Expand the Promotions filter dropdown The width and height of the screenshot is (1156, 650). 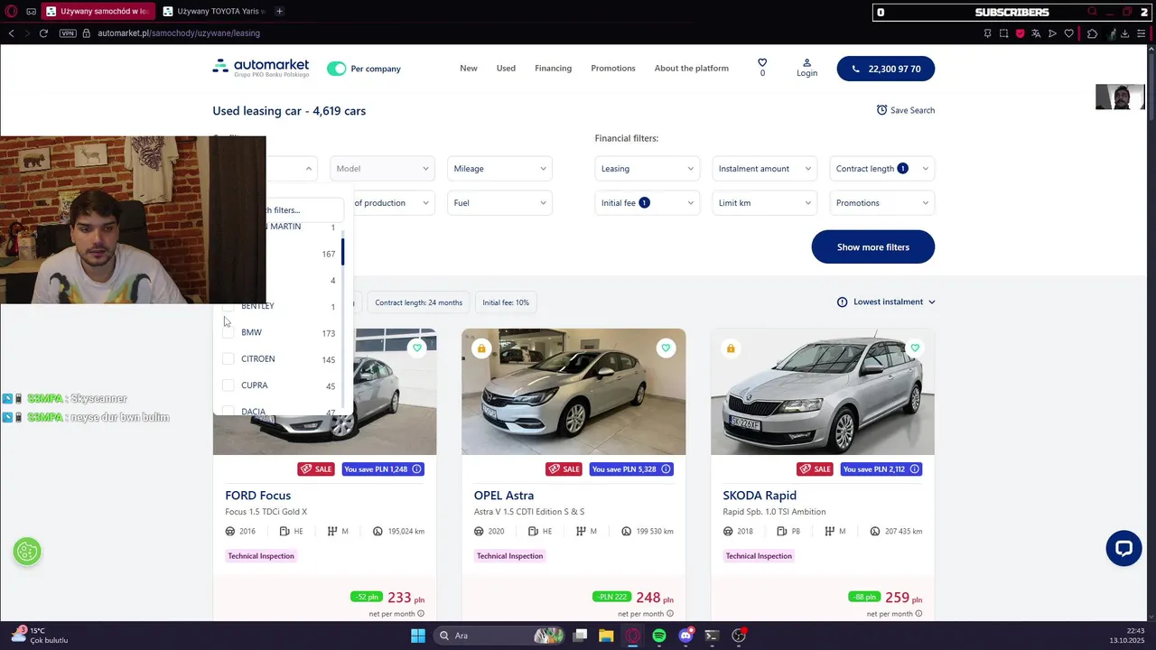pyautogui.click(x=881, y=203)
